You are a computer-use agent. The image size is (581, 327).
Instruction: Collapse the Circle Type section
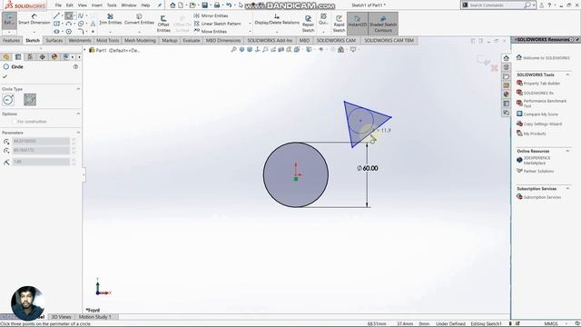point(78,89)
